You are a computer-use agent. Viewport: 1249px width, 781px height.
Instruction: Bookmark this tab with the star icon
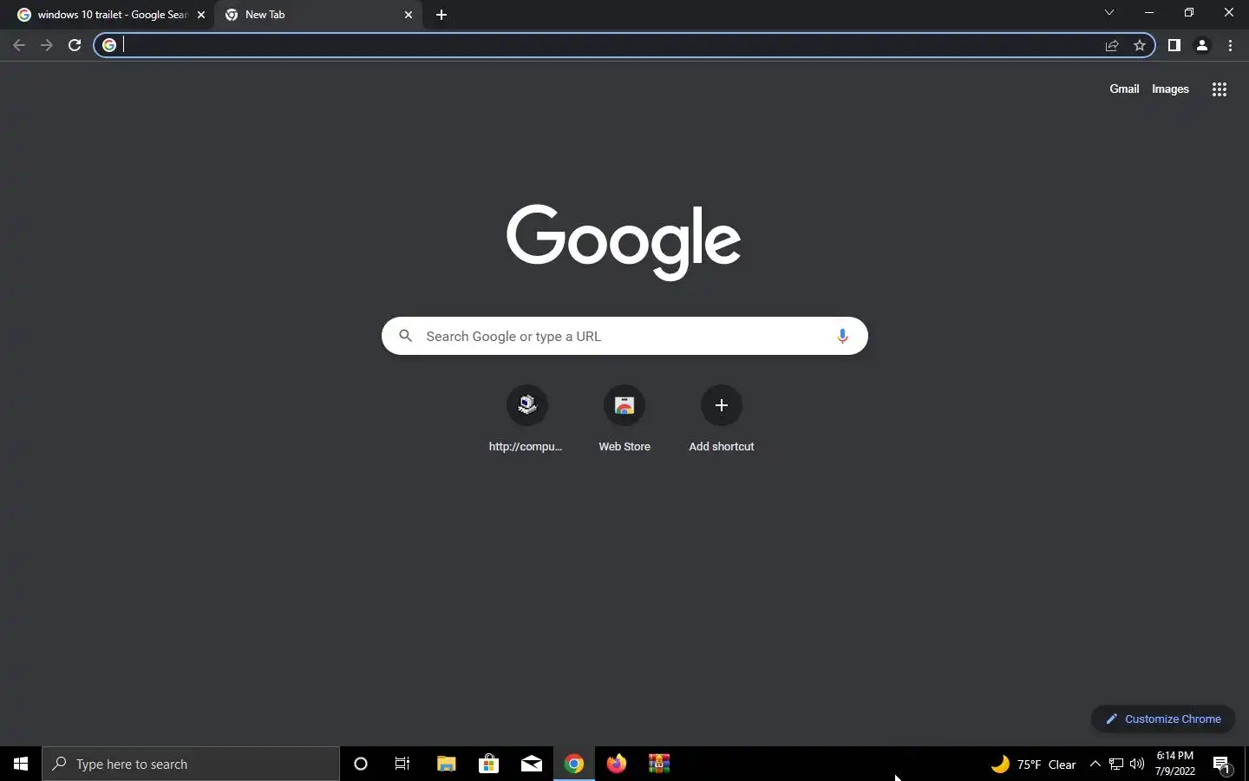(1140, 45)
